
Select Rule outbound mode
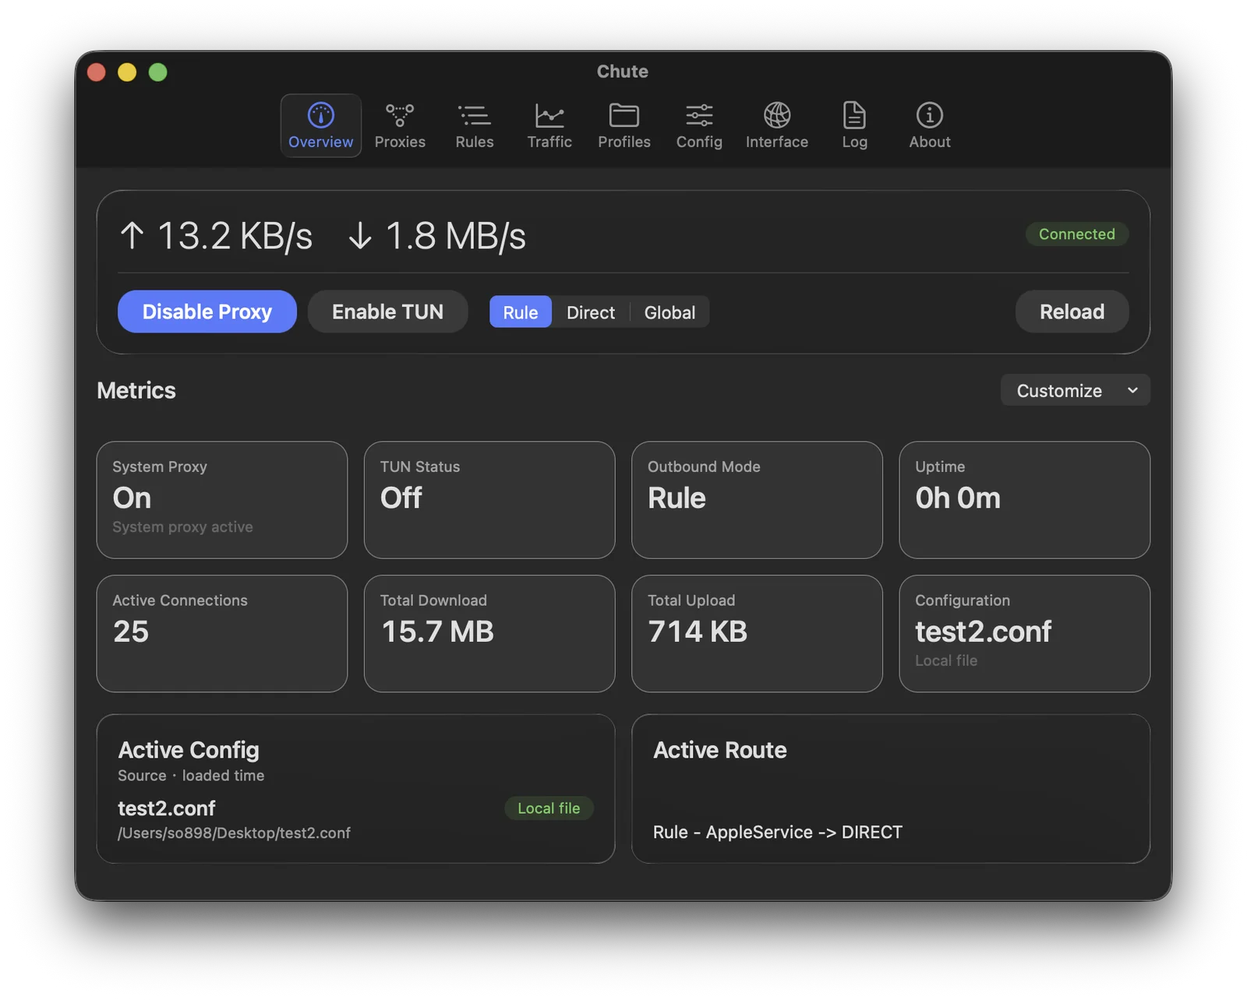coord(520,312)
